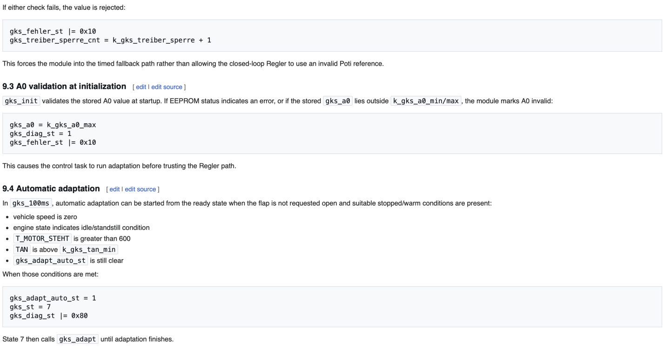670x349 pixels.
Task: Click 'edit' link beside A0 validation heading
Action: click(x=141, y=87)
